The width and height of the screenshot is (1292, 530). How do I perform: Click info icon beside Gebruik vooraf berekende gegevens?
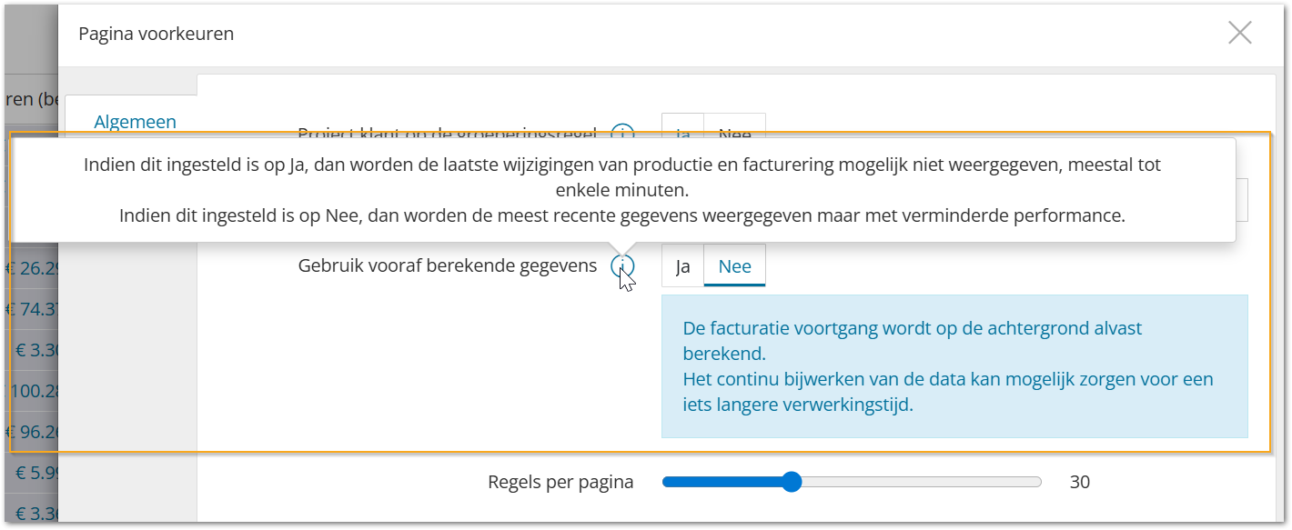622,266
